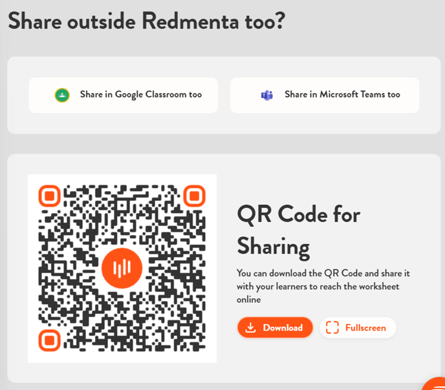The image size is (445, 390).
Task: Open the orange chat widget at bottom-right corner
Action: [436, 384]
